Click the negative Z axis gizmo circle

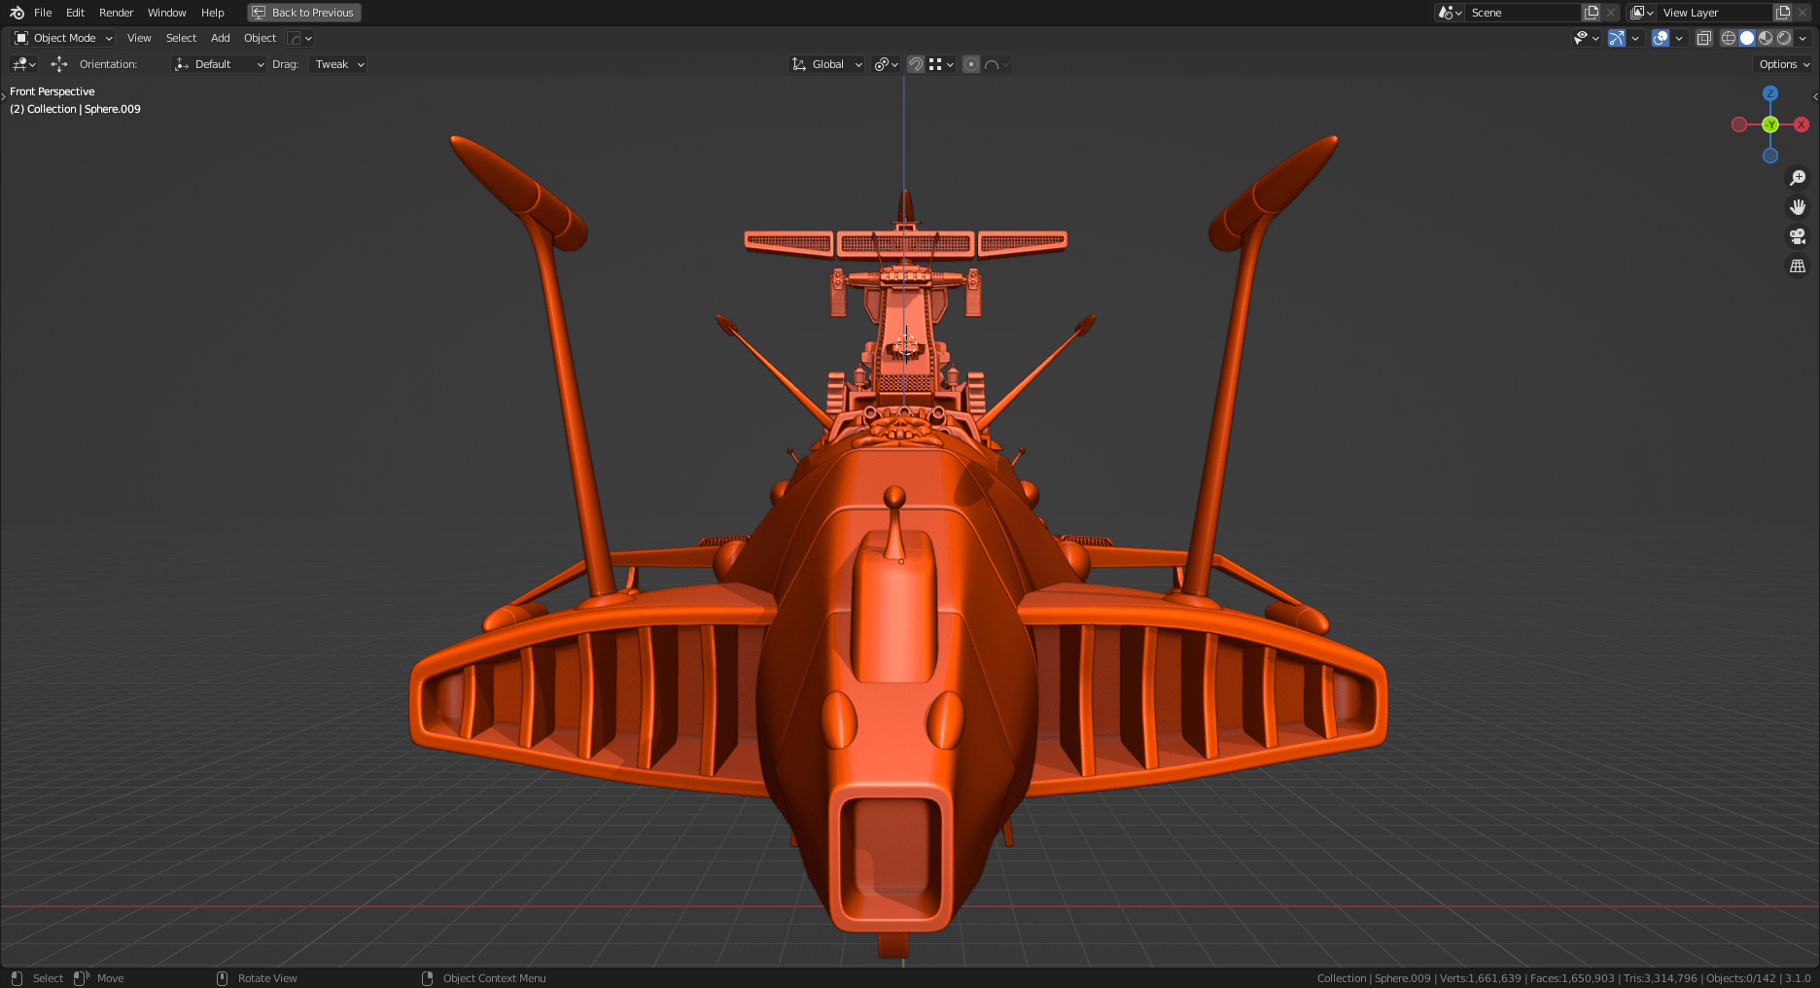[1770, 156]
